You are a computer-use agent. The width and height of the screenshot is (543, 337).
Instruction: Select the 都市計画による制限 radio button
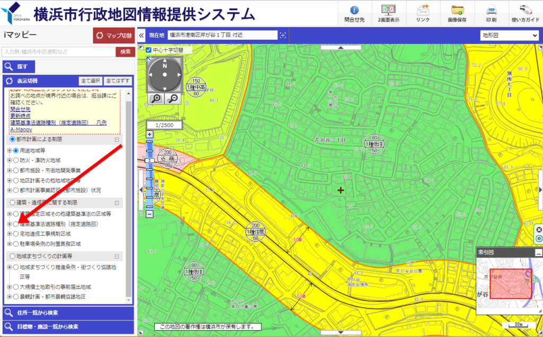[13, 139]
